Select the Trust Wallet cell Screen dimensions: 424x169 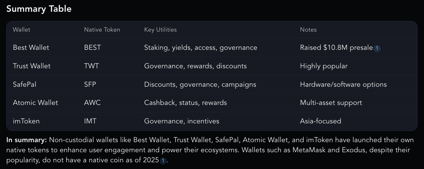click(x=32, y=66)
